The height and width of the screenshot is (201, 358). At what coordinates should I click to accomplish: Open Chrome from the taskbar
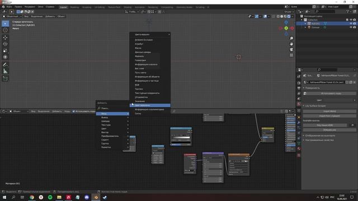coord(32,197)
